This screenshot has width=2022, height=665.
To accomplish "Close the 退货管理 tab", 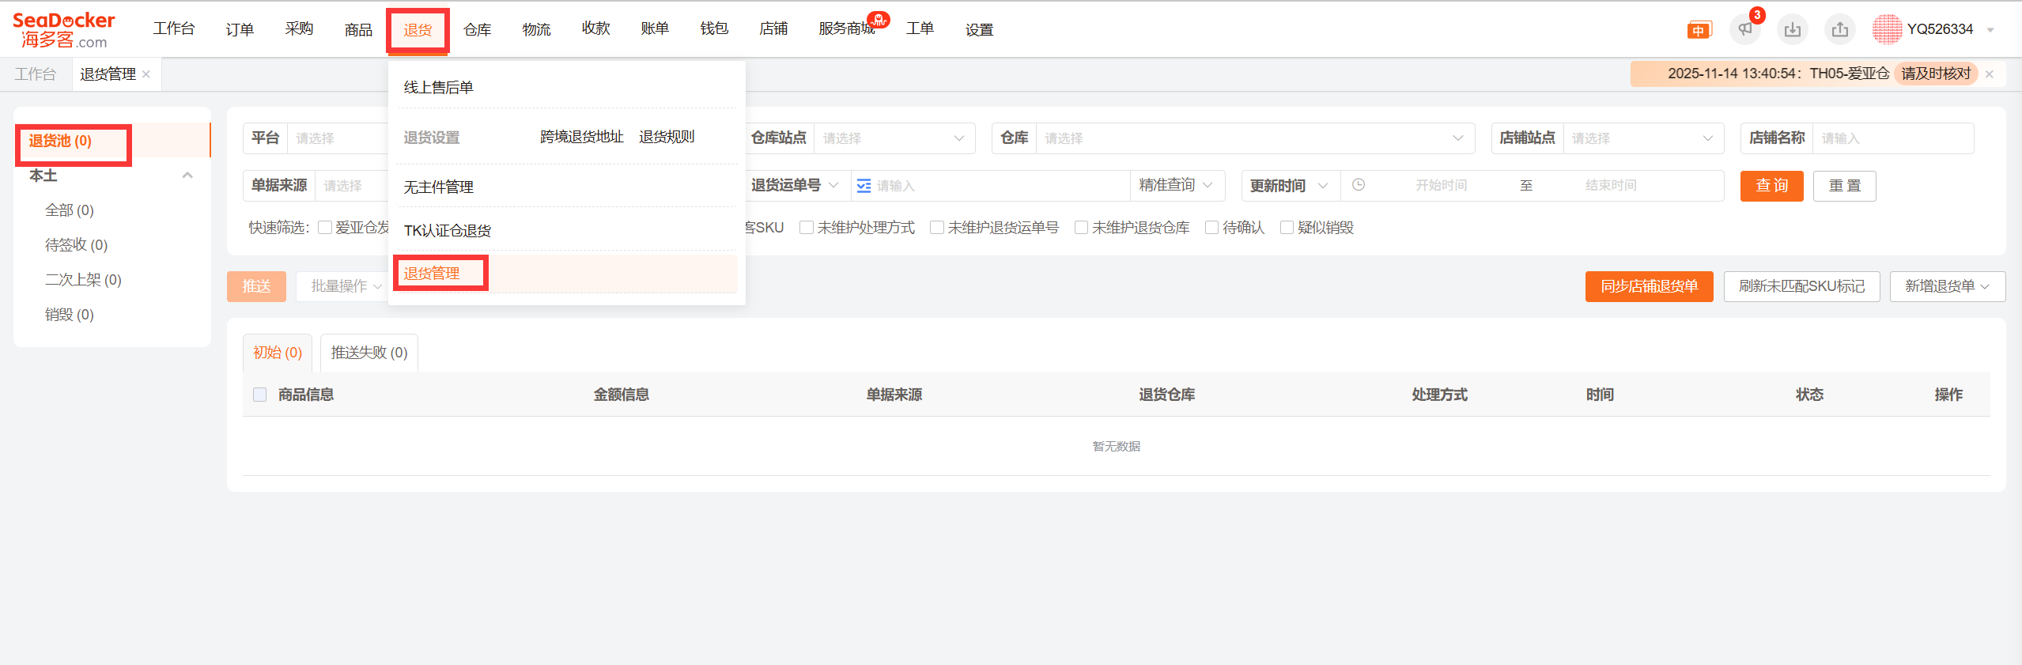I will (x=146, y=74).
